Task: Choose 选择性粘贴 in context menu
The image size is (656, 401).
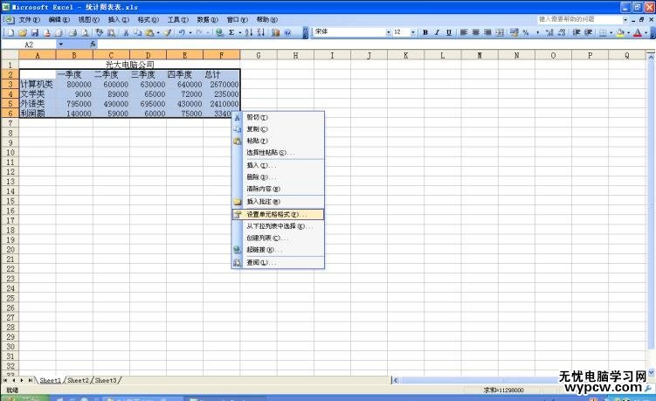Action: pos(278,153)
